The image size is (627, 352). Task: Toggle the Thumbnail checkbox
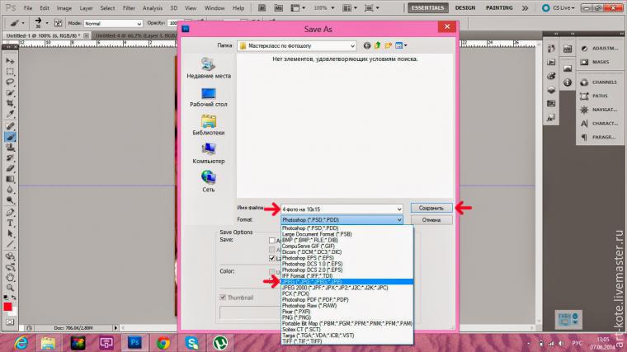coord(223,298)
